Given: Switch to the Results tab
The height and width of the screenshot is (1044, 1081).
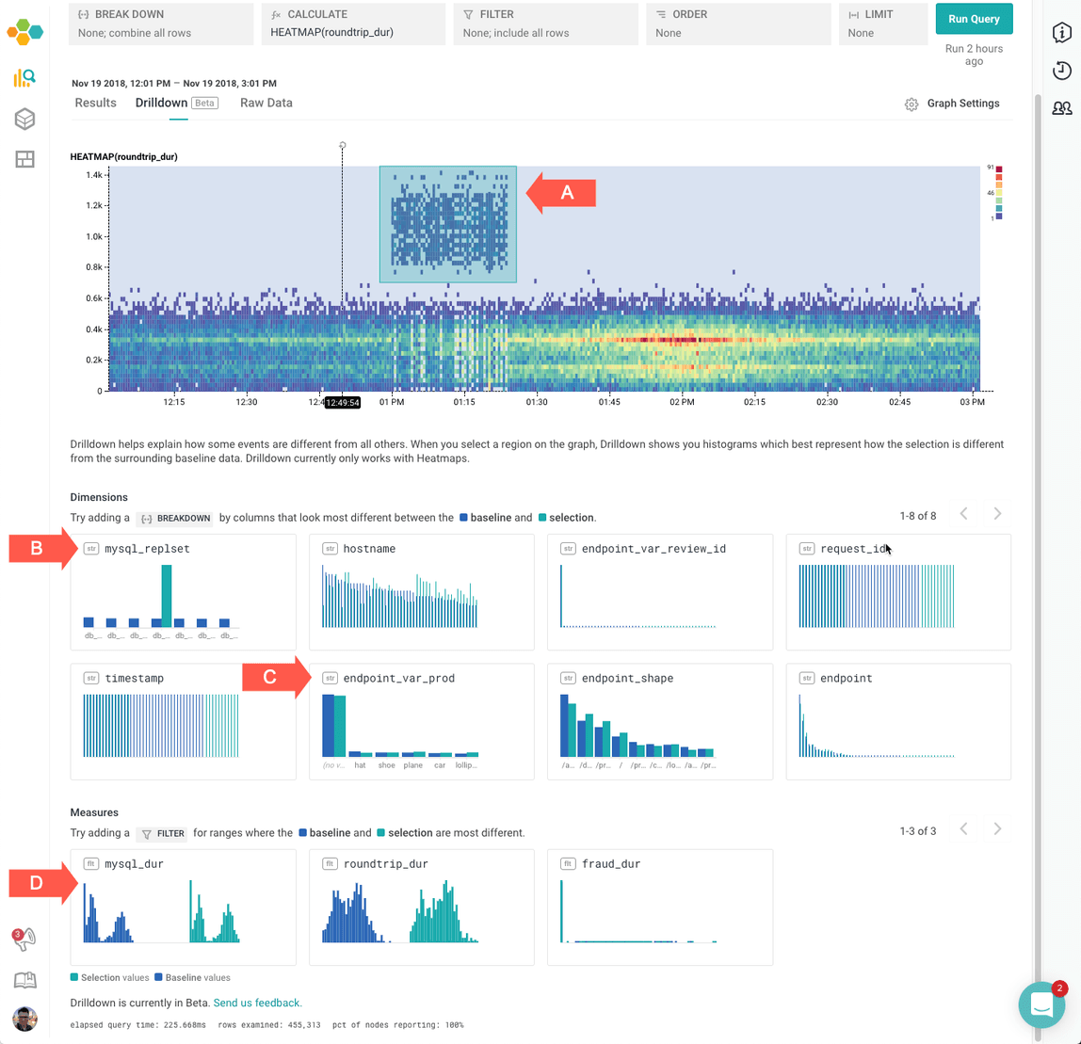Looking at the screenshot, I should (95, 103).
